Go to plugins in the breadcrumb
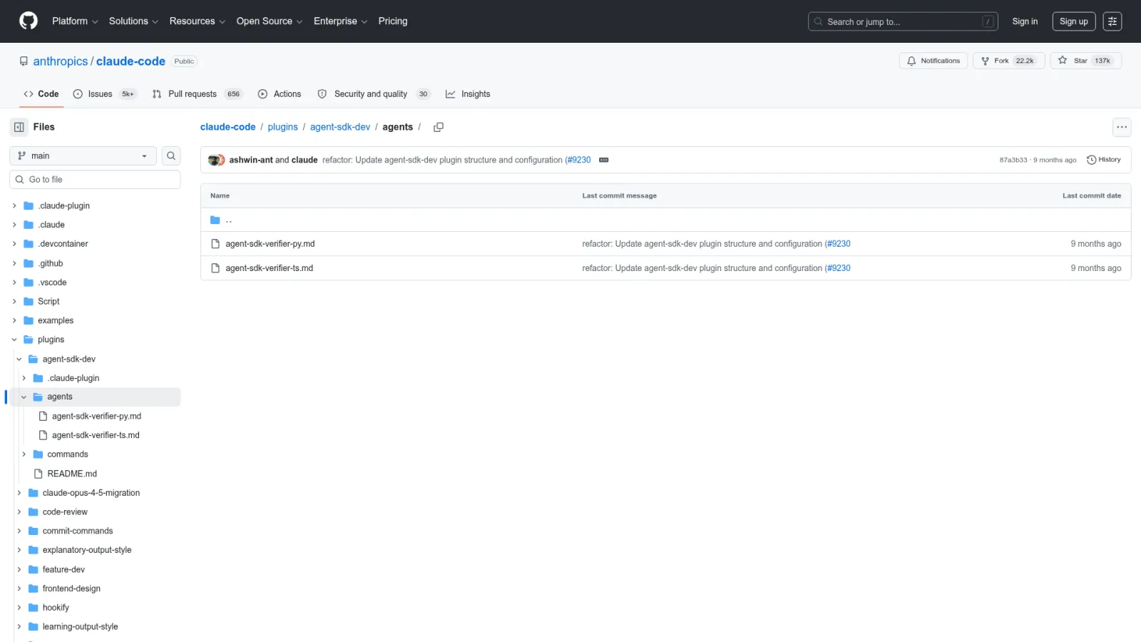Viewport: 1141px width, 642px height. tap(282, 127)
